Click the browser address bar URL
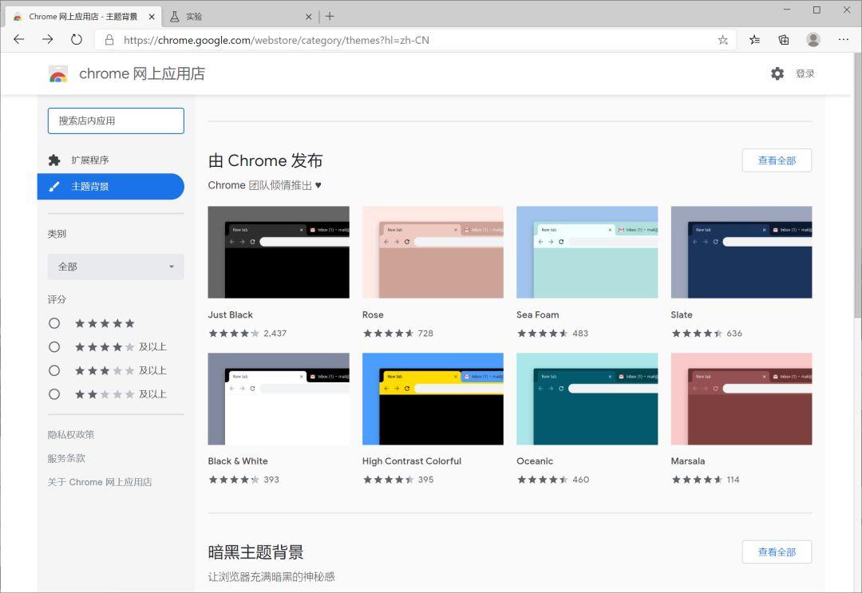Screen dimensions: 862x593 [x=276, y=40]
